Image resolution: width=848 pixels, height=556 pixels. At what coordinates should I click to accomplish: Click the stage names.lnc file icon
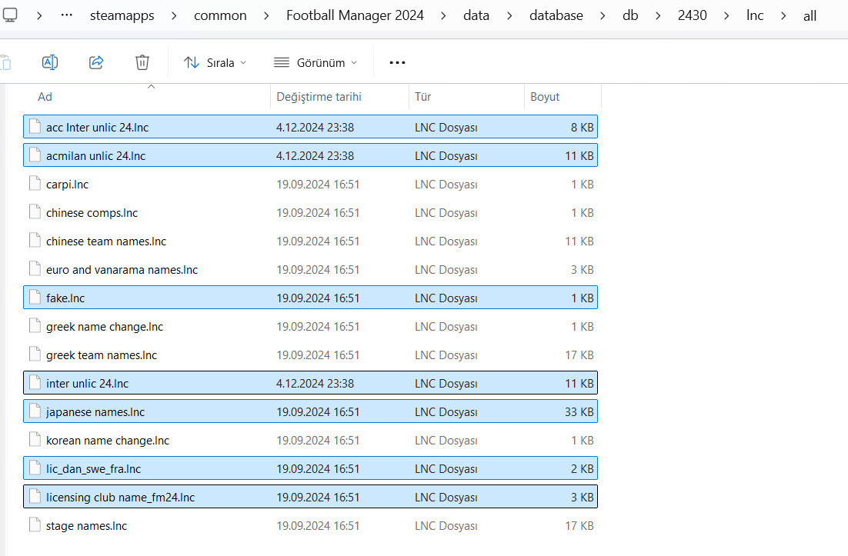click(34, 526)
